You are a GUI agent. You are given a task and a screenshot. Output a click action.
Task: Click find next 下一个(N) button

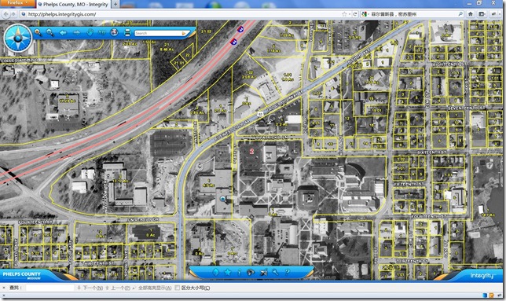(90, 288)
